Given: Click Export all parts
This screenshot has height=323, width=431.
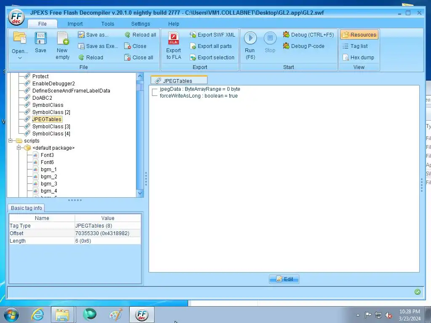Looking at the screenshot, I should [x=211, y=46].
